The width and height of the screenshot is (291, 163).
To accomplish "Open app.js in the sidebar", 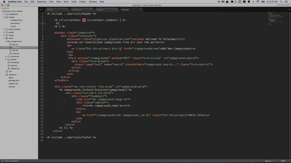I will [11, 77].
